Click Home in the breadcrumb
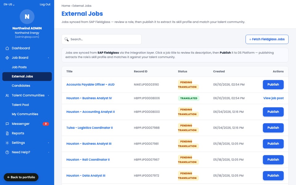Screen dimensions: 296x185 click(x=65, y=6)
